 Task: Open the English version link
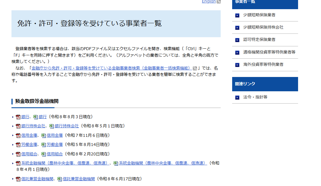click(x=209, y=1)
